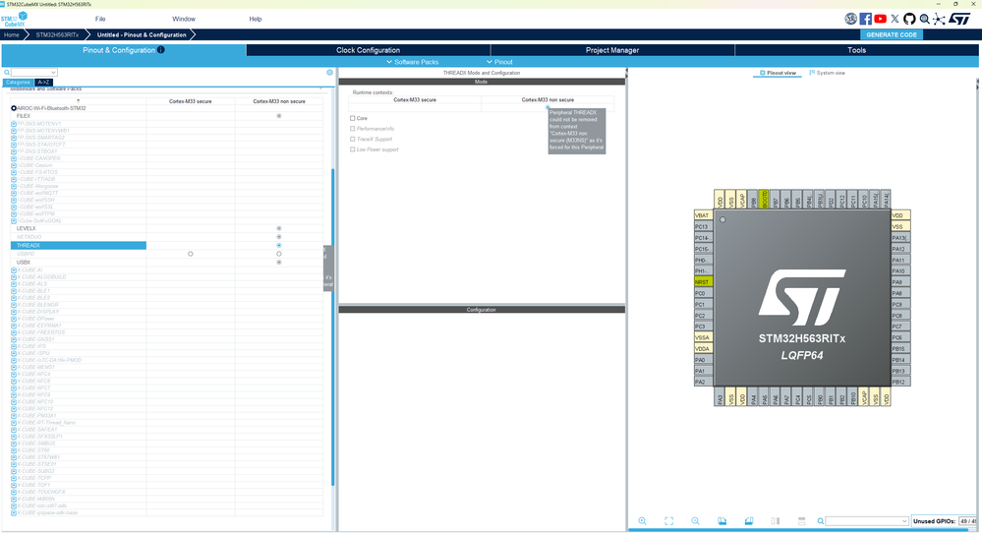The image size is (982, 536).
Task: Rotate the chip clockwise
Action: (722, 521)
